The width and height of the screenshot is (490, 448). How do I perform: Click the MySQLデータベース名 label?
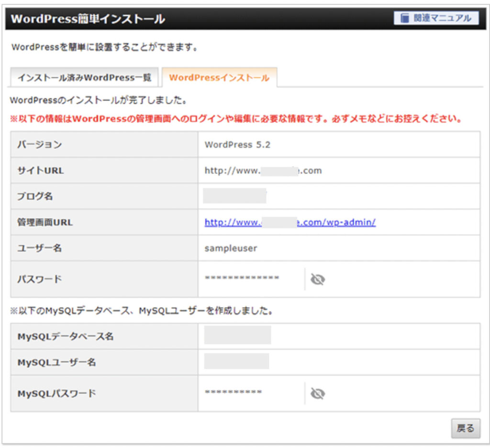65,336
